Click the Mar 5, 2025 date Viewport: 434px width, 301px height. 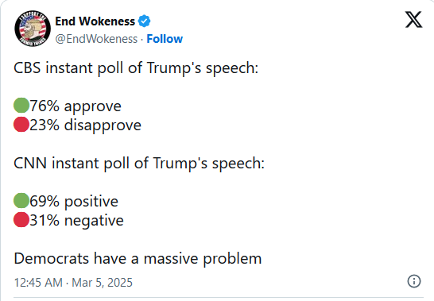click(102, 283)
